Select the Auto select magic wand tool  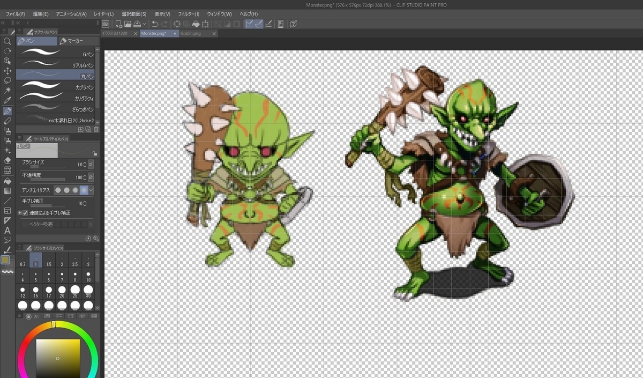tap(8, 91)
